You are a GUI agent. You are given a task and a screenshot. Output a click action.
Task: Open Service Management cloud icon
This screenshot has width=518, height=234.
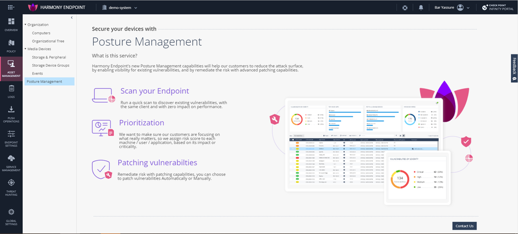pyautogui.click(x=11, y=161)
